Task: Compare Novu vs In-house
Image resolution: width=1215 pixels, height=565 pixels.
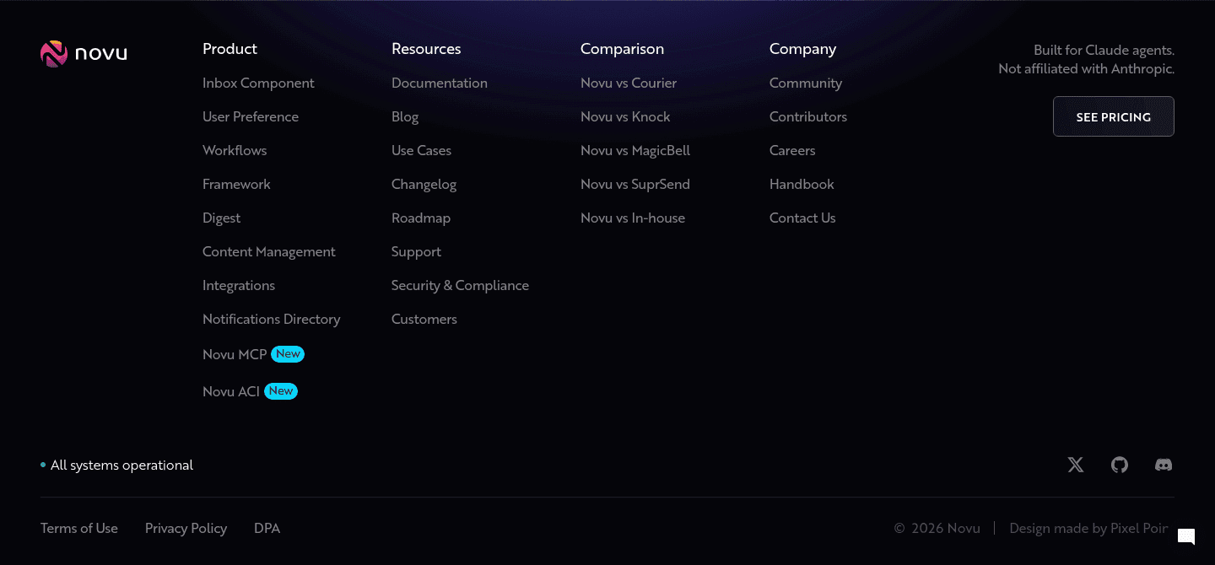Action: click(633, 218)
